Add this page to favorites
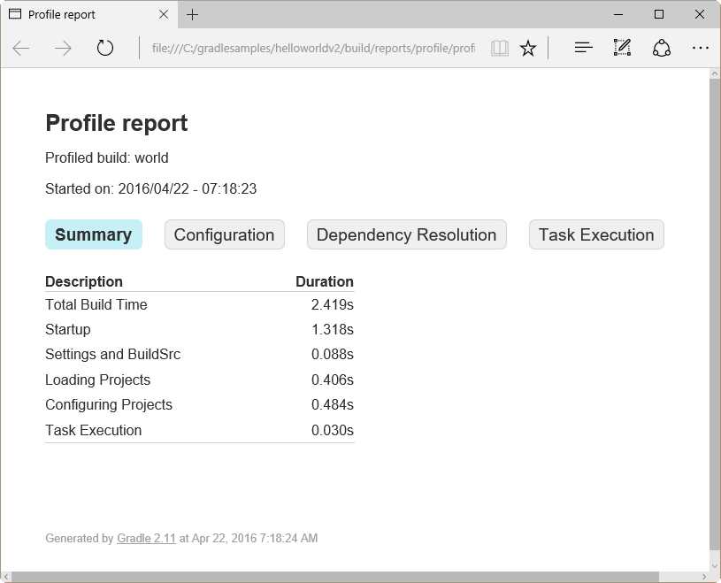721x583 pixels. pyautogui.click(x=528, y=48)
